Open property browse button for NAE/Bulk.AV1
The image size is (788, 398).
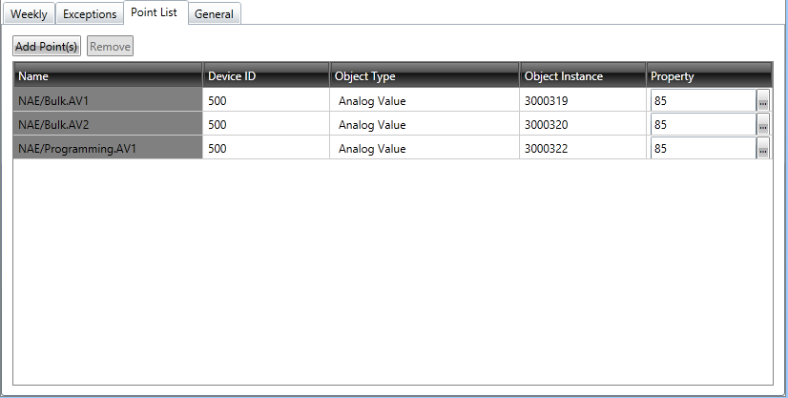click(763, 100)
